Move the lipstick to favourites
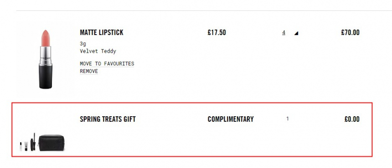 pos(107,64)
